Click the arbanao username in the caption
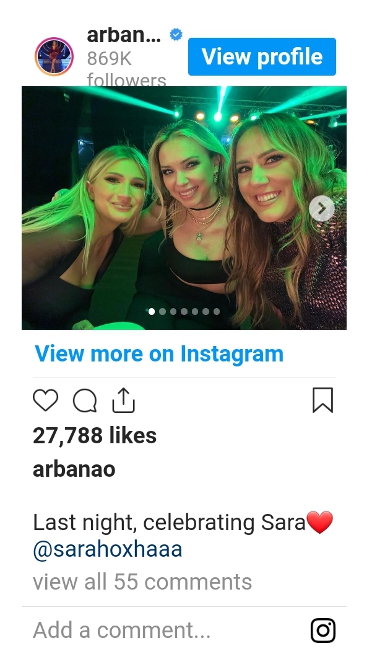This screenshot has width=385, height=664. pos(74,469)
